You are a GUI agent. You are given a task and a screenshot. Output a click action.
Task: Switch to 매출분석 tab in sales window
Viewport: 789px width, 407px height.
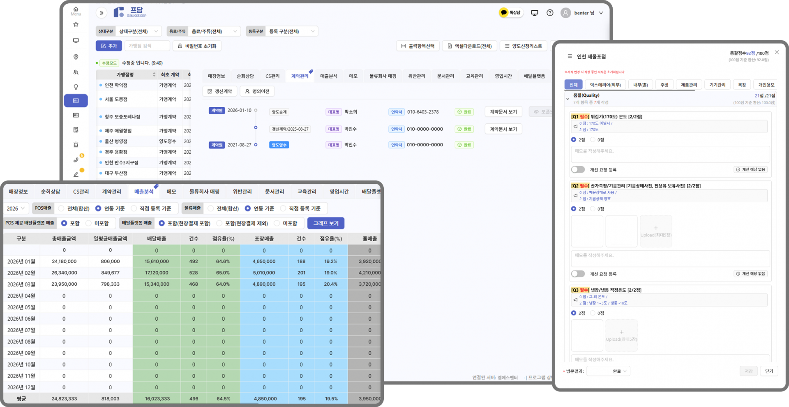click(x=144, y=192)
